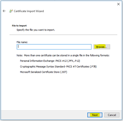Screen dimensions: 123x121
Task: Click the Personal Information Exchange PKCS #12 line
Action: (50, 61)
